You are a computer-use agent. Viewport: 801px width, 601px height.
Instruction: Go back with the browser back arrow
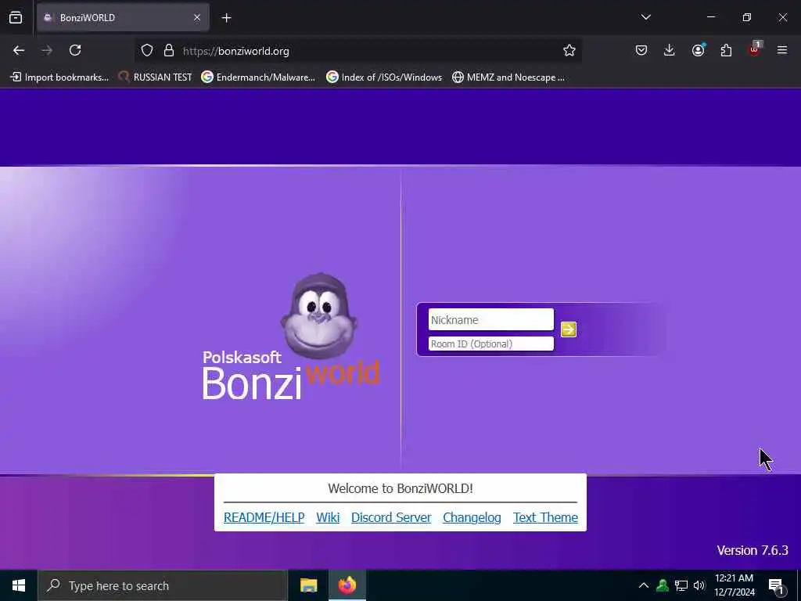point(19,50)
